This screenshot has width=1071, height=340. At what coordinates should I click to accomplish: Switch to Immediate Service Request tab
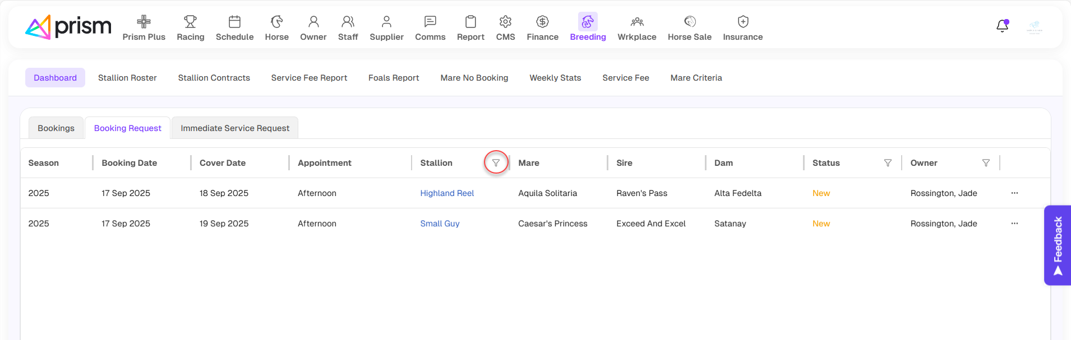(x=235, y=128)
